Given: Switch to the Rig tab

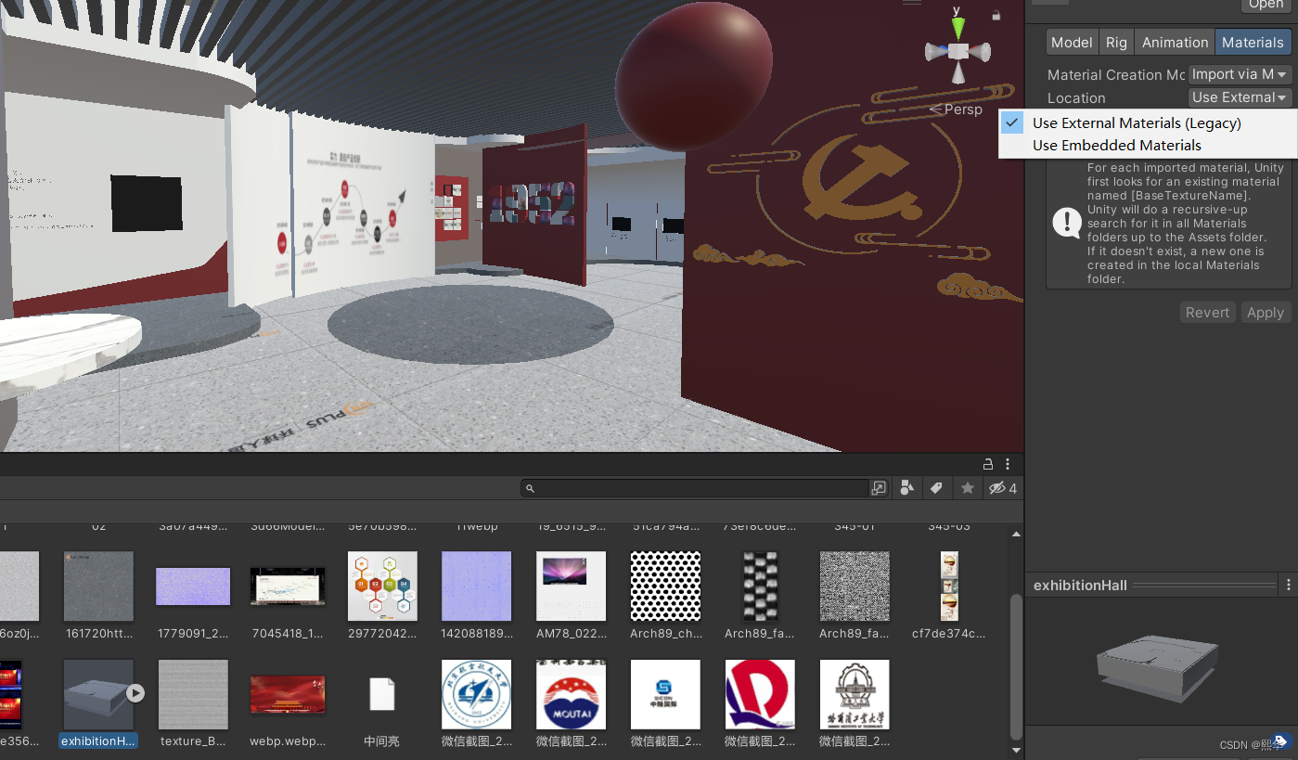Looking at the screenshot, I should pyautogui.click(x=1116, y=42).
